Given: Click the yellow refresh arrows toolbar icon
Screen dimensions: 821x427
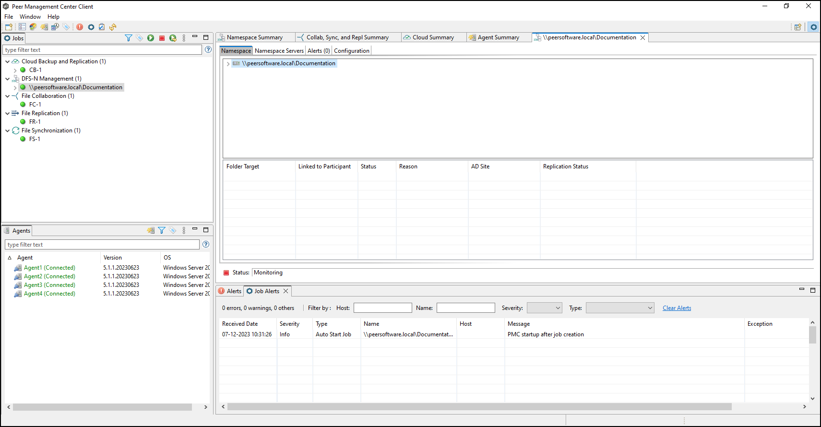Looking at the screenshot, I should (113, 27).
